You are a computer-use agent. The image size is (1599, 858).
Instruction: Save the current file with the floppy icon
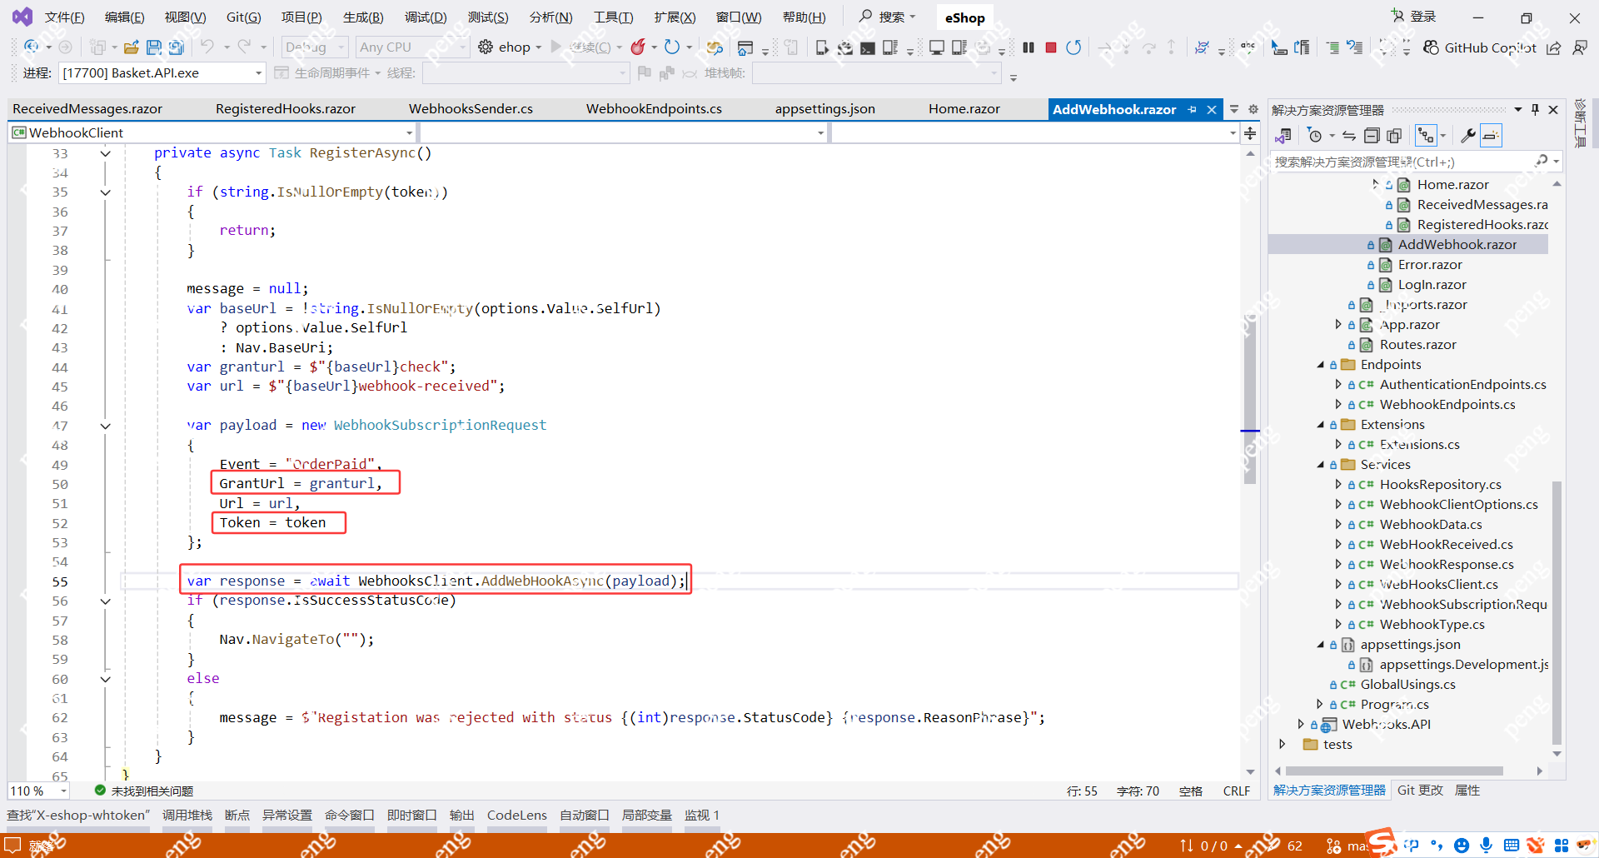pyautogui.click(x=154, y=47)
